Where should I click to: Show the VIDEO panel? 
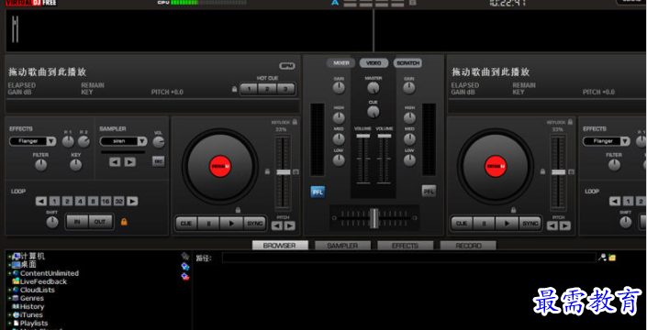point(374,63)
